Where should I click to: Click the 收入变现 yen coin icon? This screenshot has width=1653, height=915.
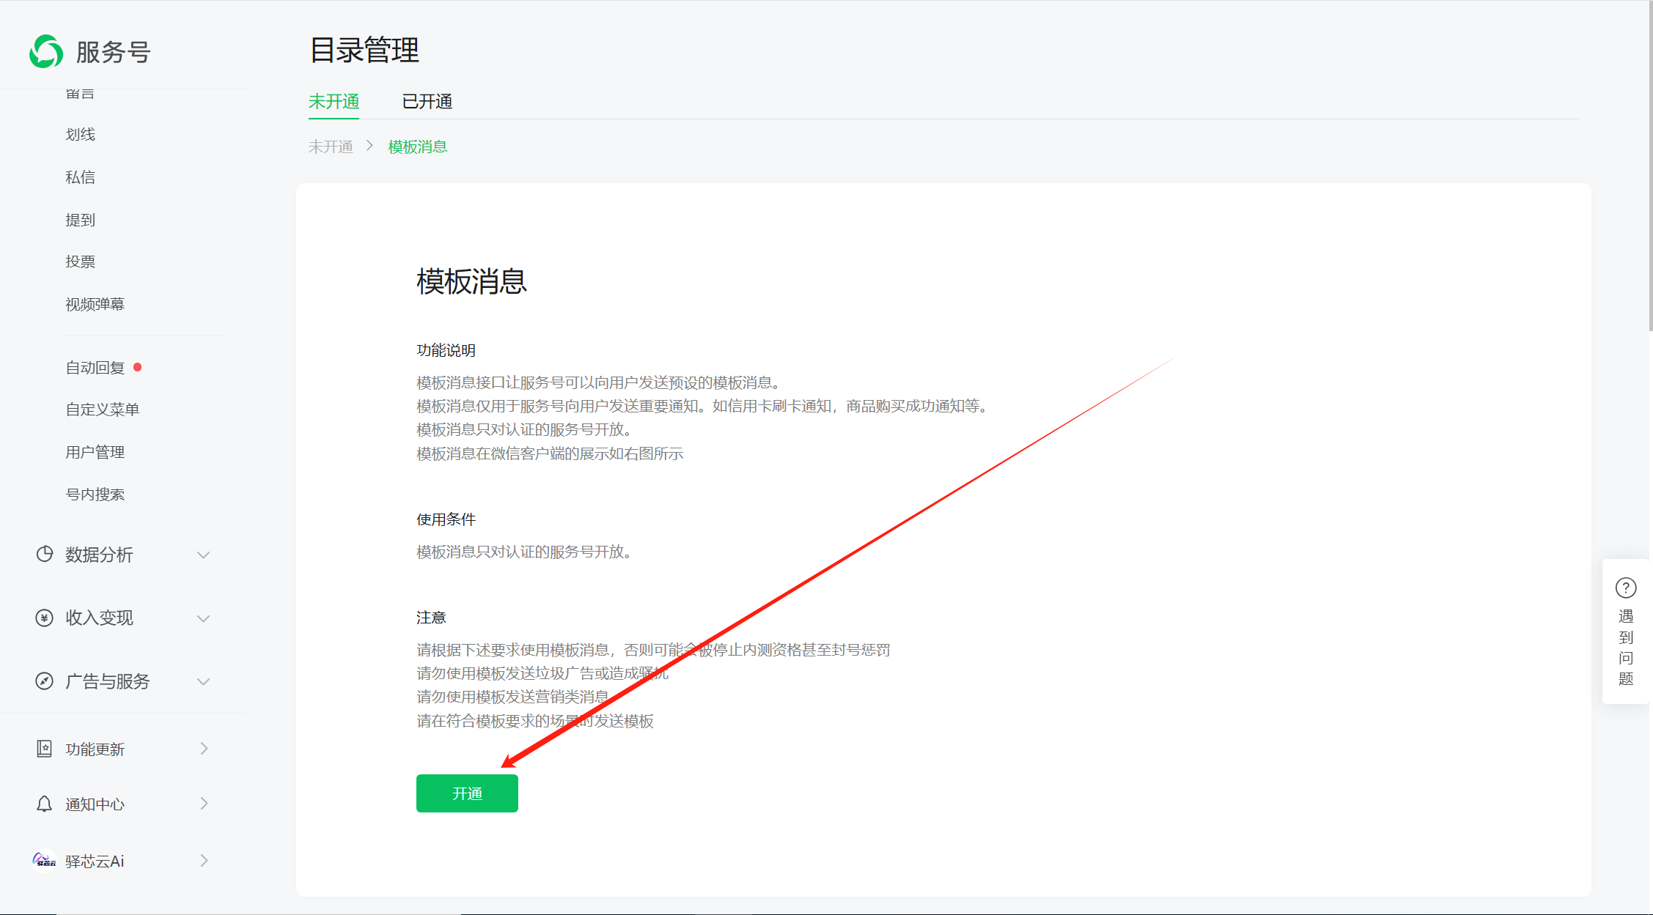coord(45,618)
